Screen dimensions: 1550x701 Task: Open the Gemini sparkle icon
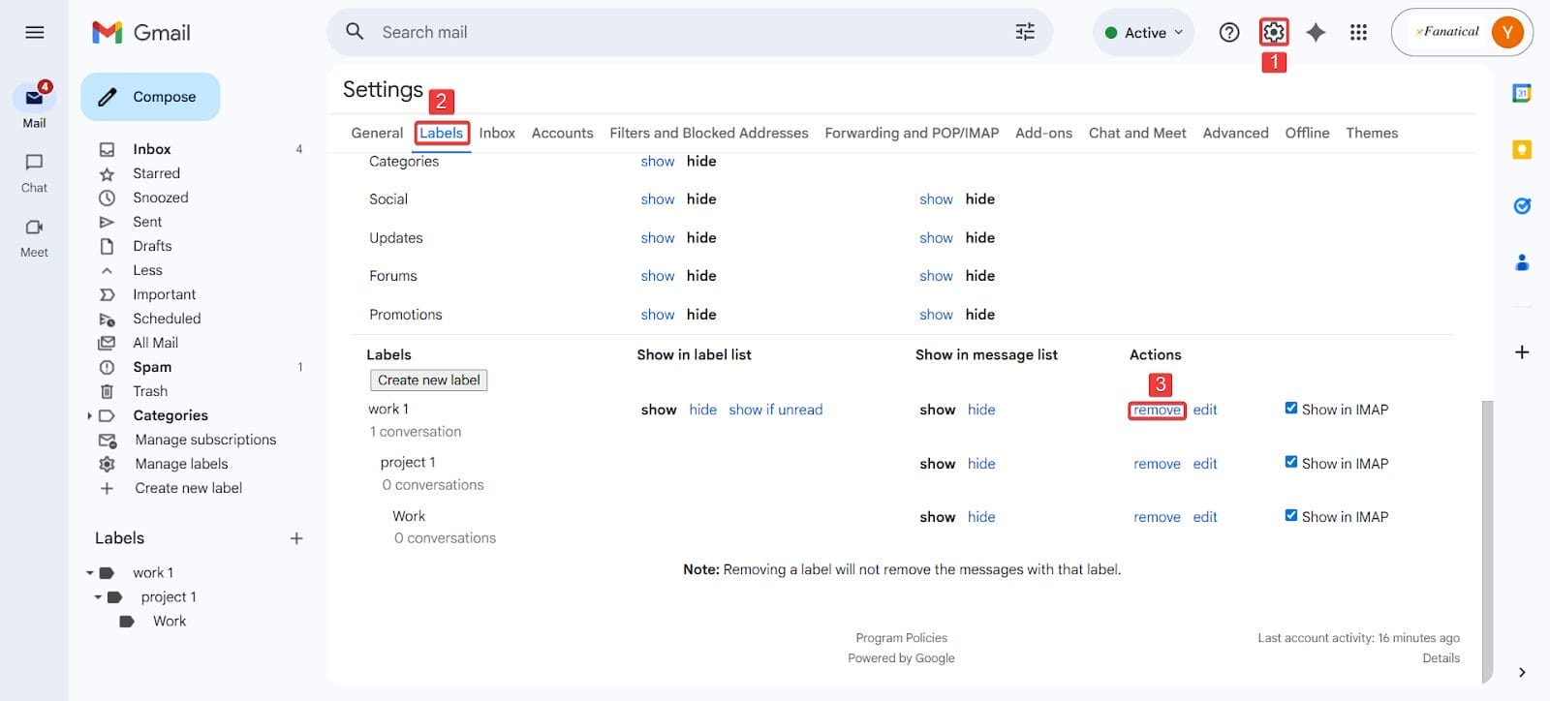point(1316,32)
